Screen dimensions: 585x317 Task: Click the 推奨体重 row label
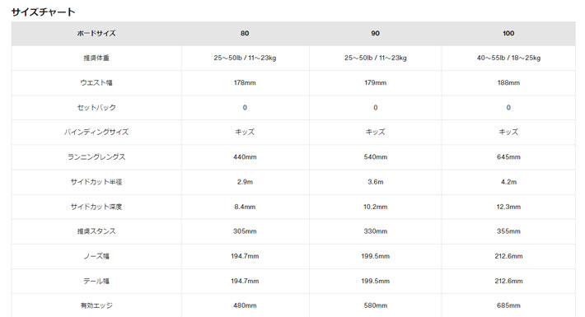point(96,58)
